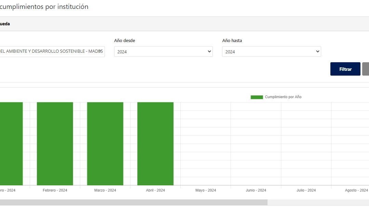Click the gray button beside Filtrar
This screenshot has height=209, width=369.
point(366,69)
